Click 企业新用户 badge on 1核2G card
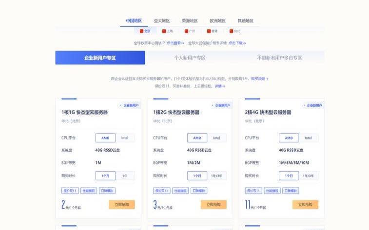 [221, 106]
